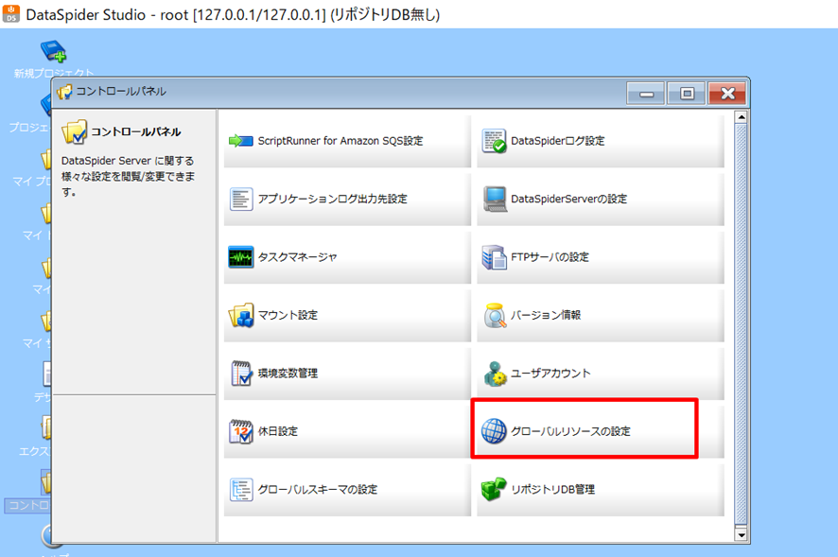The height and width of the screenshot is (557, 838).
Task: Click the コントロールパネル heading in left pane
Action: pyautogui.click(x=136, y=131)
